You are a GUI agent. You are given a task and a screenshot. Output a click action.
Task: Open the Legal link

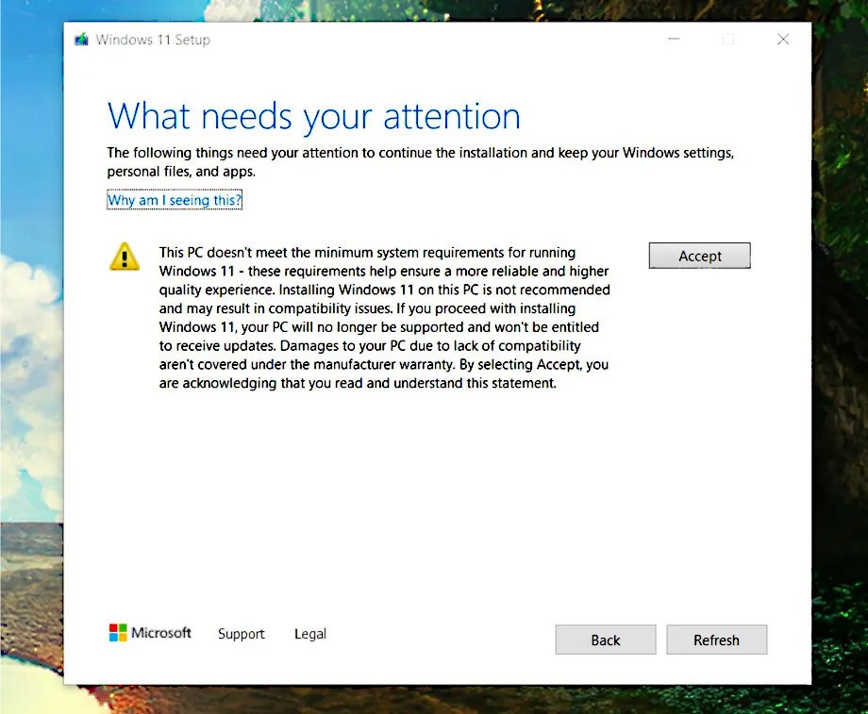(x=310, y=634)
